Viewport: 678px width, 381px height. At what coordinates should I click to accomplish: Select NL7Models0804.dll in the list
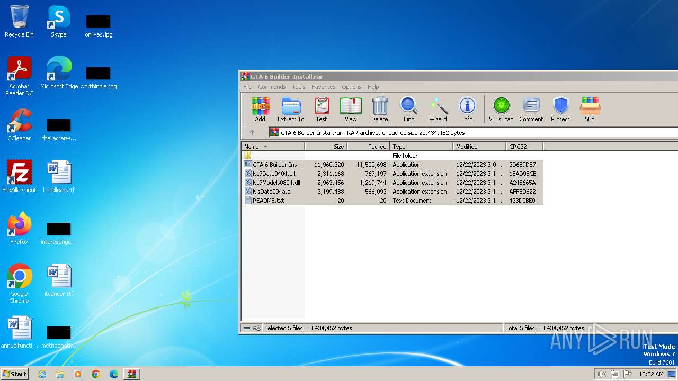[x=392, y=183]
